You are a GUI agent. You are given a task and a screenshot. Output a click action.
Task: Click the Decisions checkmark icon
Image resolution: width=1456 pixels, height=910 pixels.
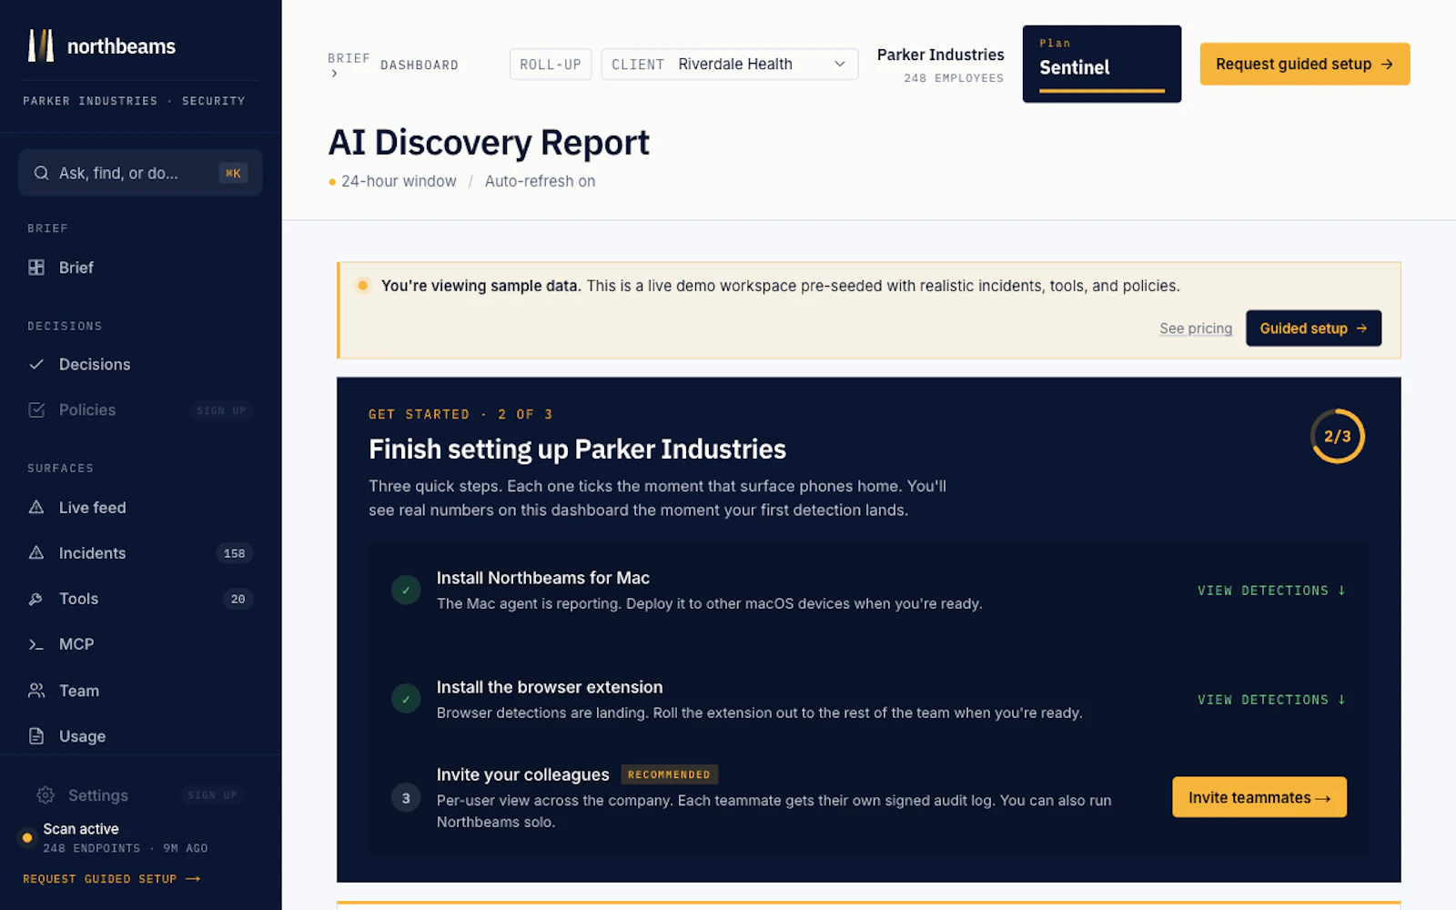(x=36, y=364)
